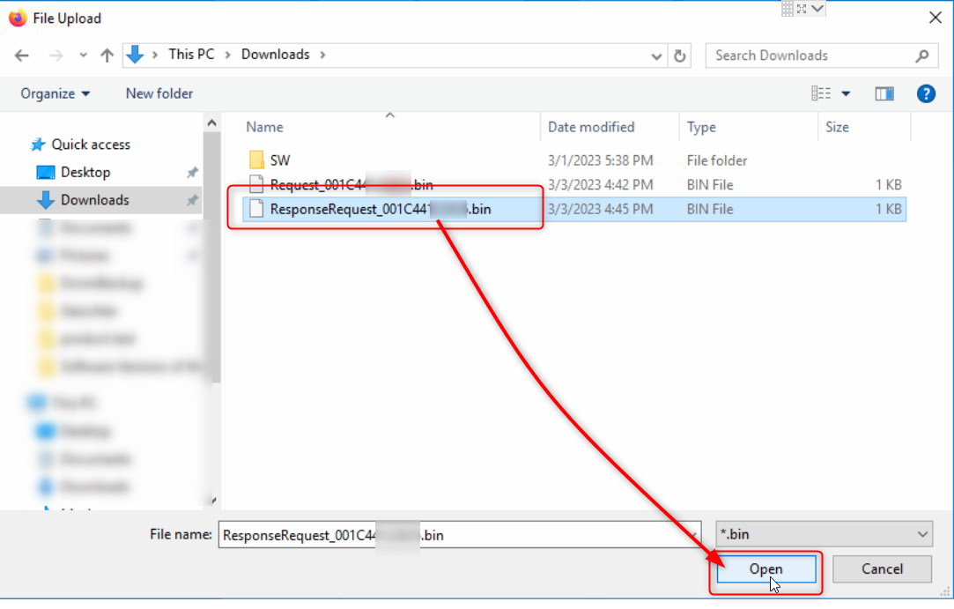Toggle the preview pane
This screenshot has width=954, height=609.
tap(884, 93)
